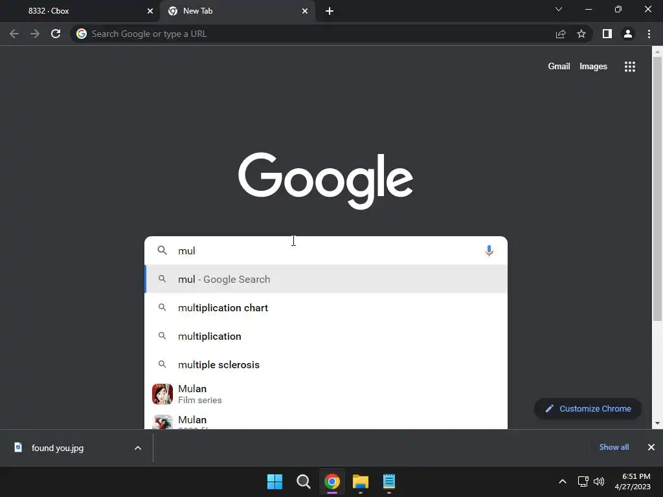663x497 pixels.
Task: Close the New Tab tab
Action: coord(305,11)
